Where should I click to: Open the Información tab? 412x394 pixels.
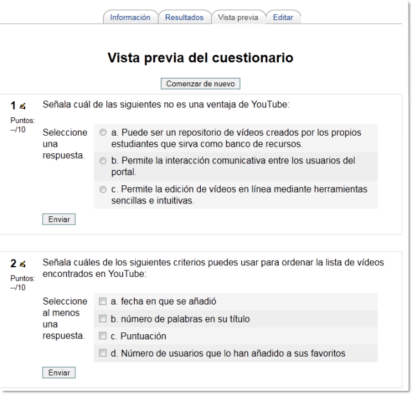(x=130, y=17)
